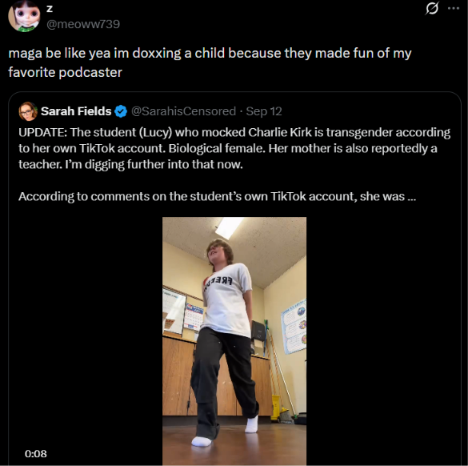Click the UPDATE paragraph of the quoted tweet
Viewport: 468px width, 466px height.
(x=234, y=148)
